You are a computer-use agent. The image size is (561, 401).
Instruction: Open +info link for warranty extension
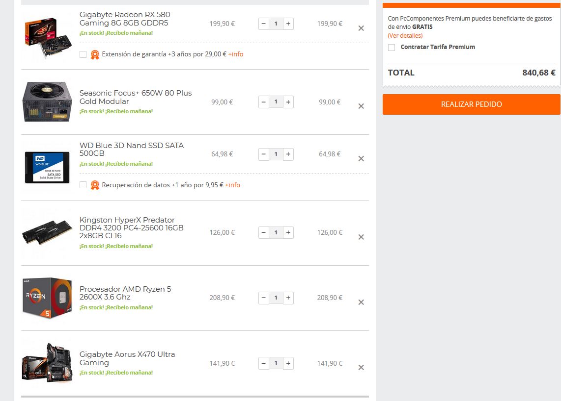tap(236, 54)
